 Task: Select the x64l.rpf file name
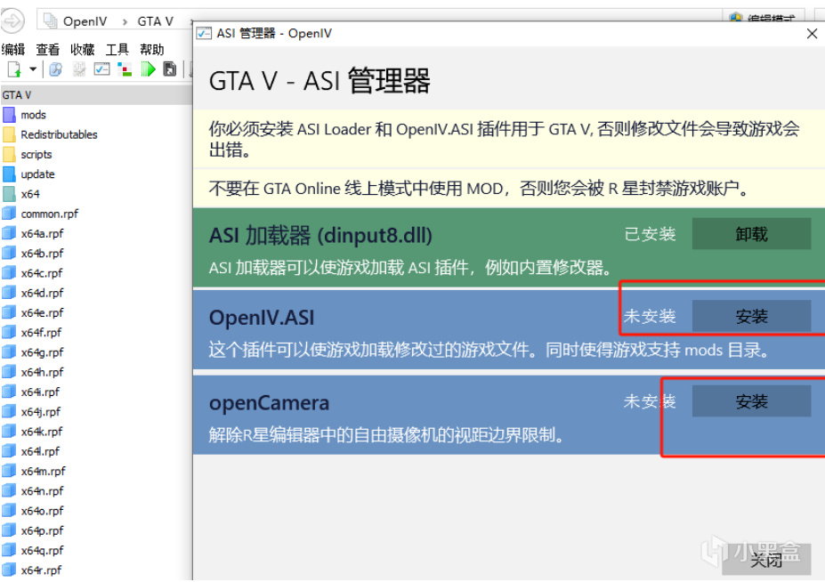pyautogui.click(x=40, y=451)
